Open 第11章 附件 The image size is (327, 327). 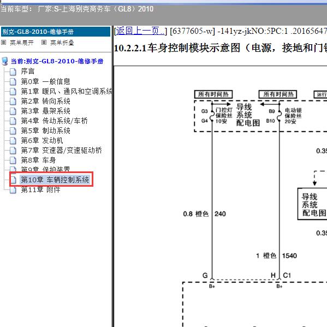coord(40,189)
